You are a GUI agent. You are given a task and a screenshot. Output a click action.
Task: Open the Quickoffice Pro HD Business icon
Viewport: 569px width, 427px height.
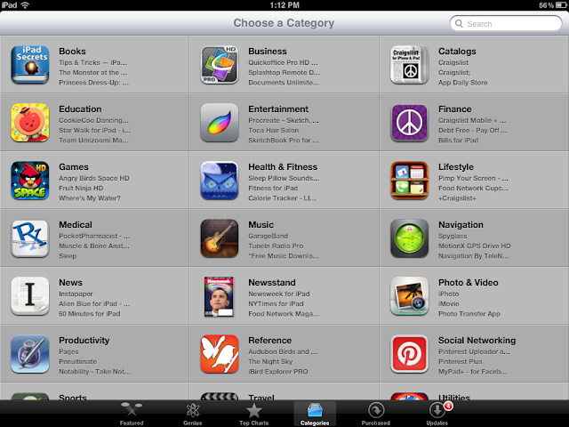(220, 65)
